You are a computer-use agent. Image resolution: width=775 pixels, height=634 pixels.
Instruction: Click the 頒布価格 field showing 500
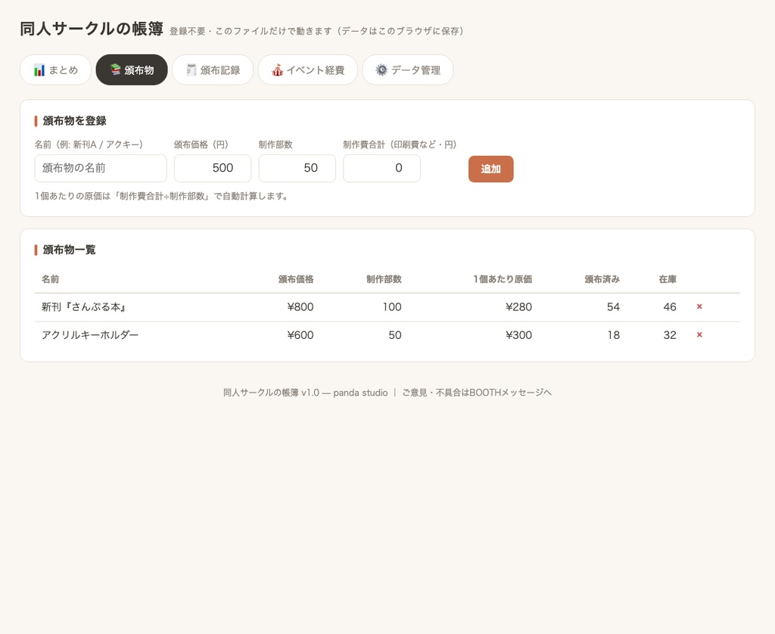tap(213, 168)
